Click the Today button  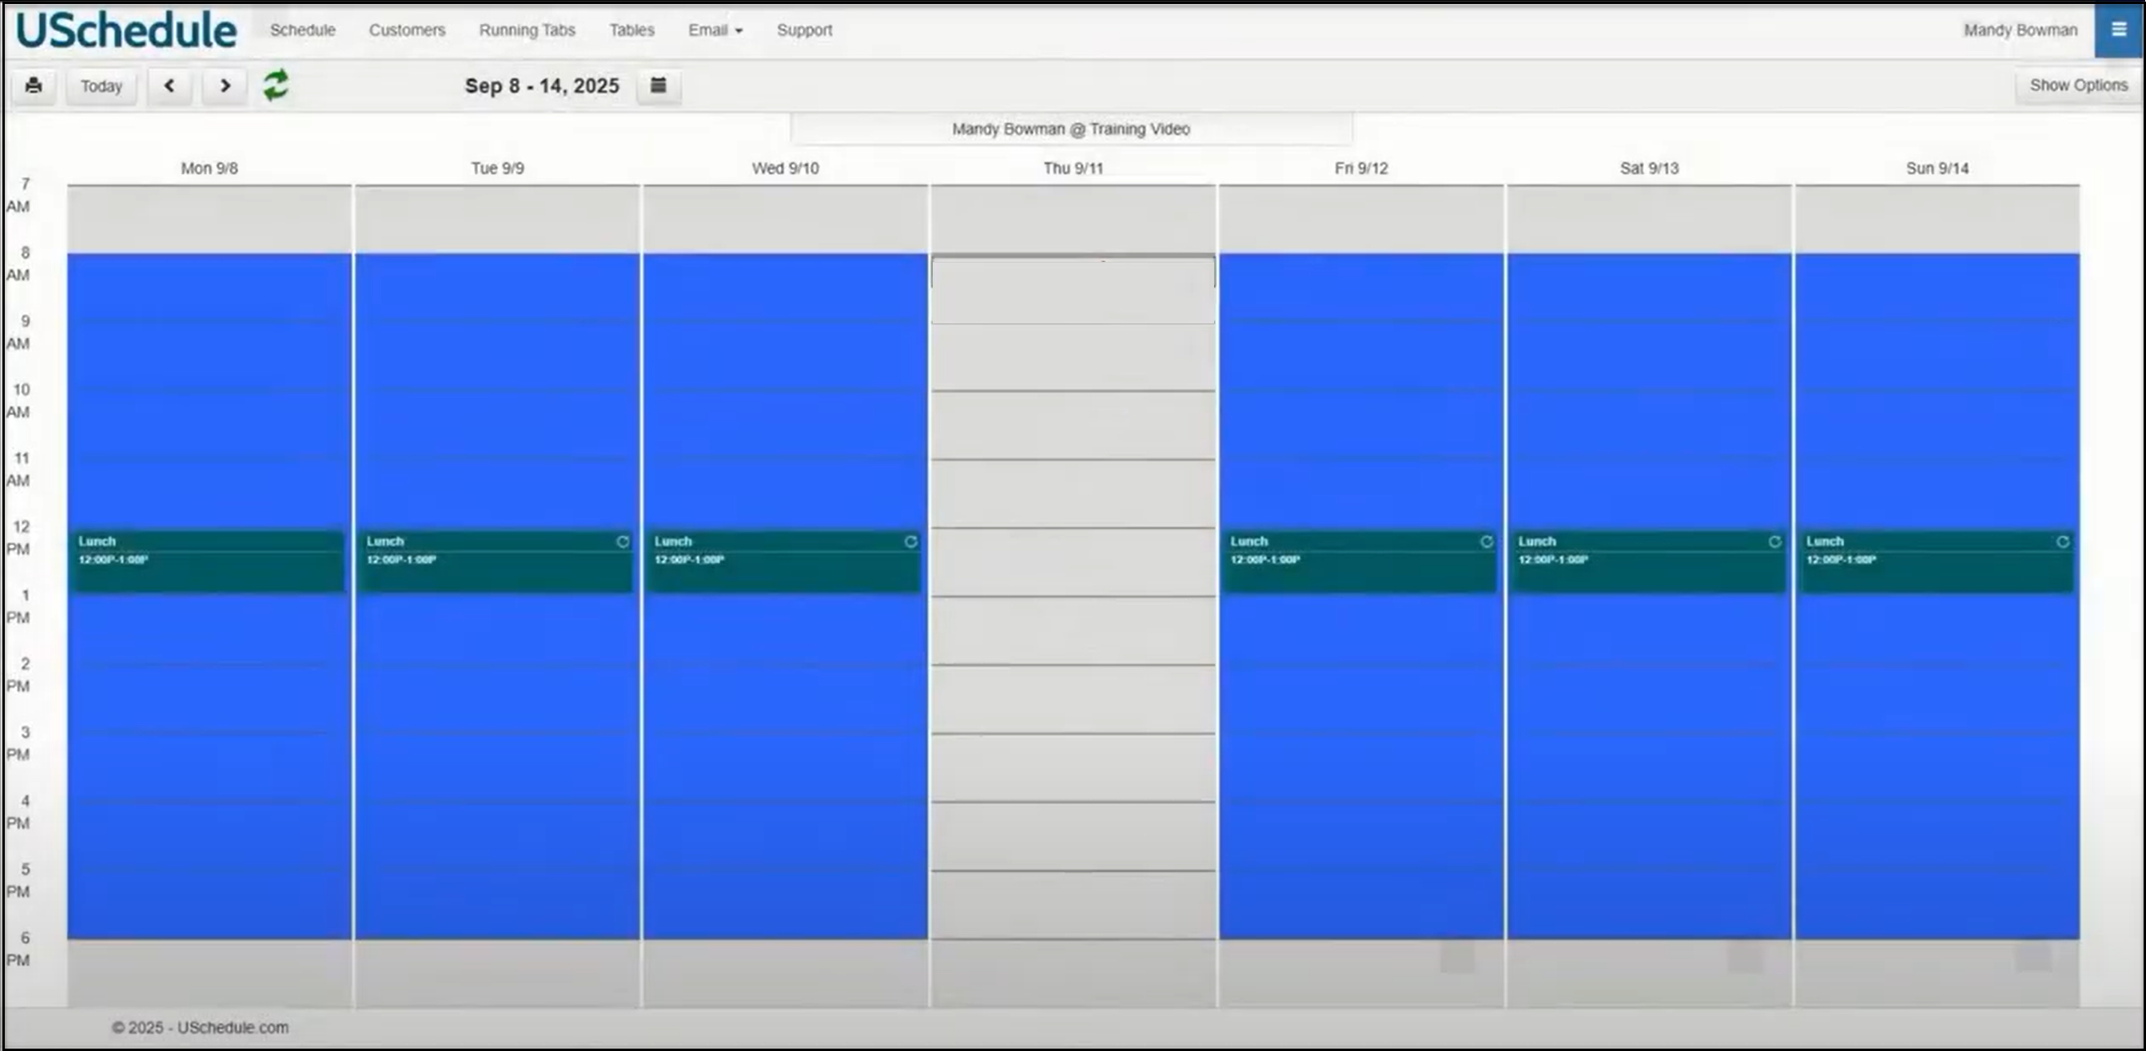[x=101, y=85]
